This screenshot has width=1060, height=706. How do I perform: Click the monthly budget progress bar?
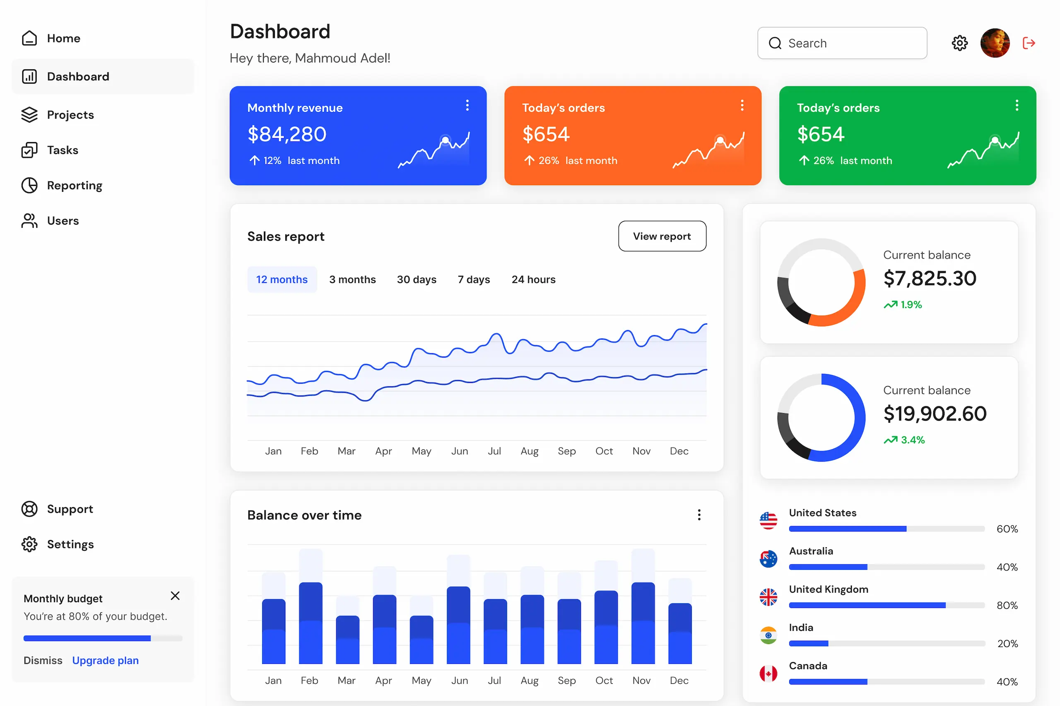click(103, 638)
